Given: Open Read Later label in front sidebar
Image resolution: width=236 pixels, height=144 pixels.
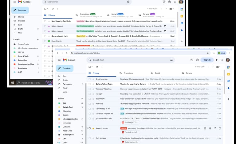Looking at the screenshot, I should tap(67, 131).
